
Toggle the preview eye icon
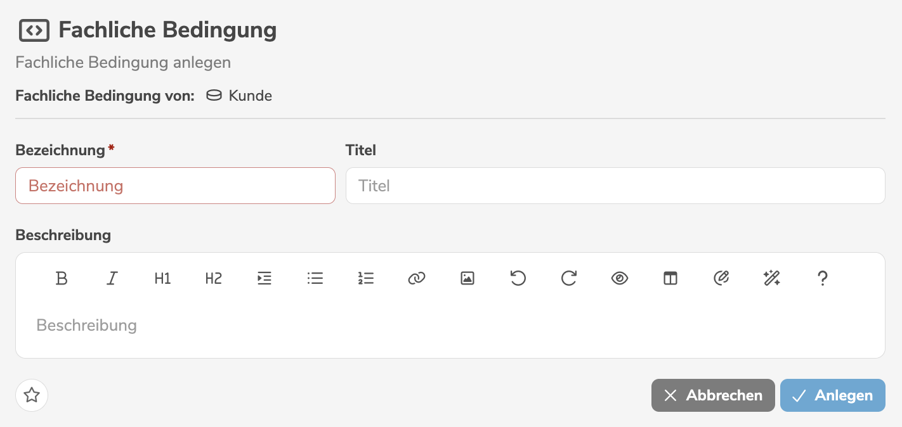tap(620, 277)
